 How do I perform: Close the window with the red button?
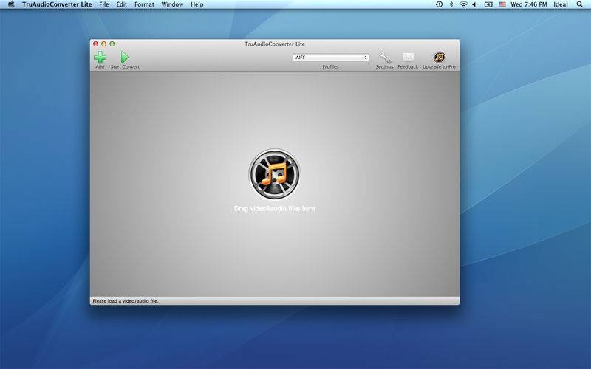pos(96,44)
